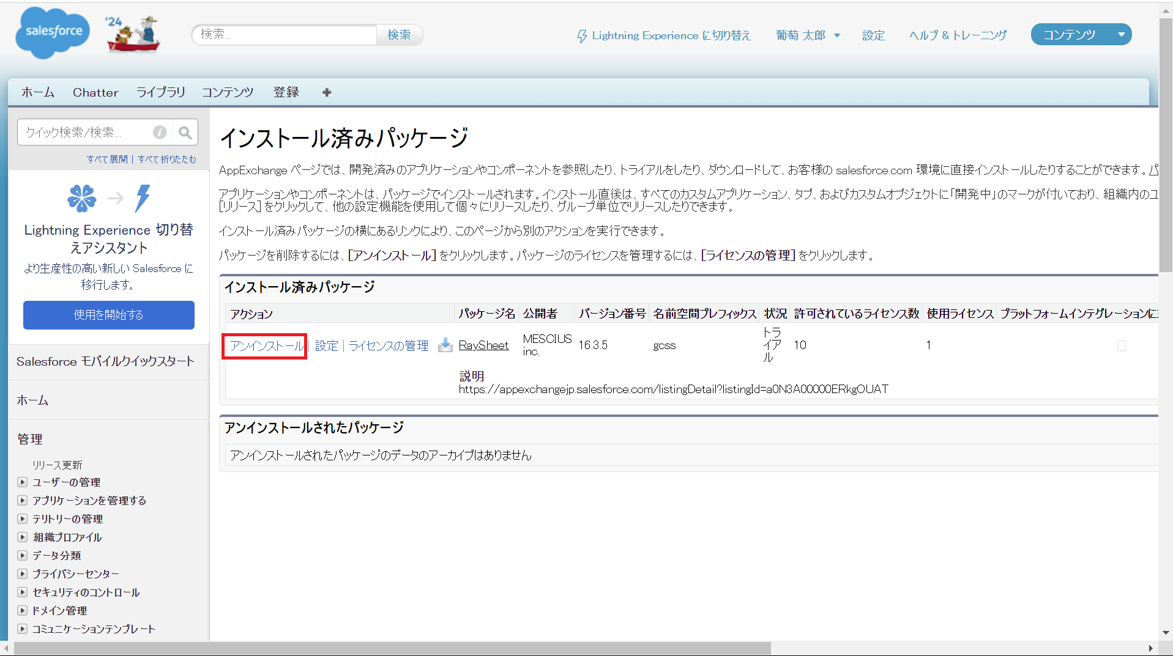Expand プライバシーセンター tree node
This screenshot has height=656, width=1173.
coord(23,574)
